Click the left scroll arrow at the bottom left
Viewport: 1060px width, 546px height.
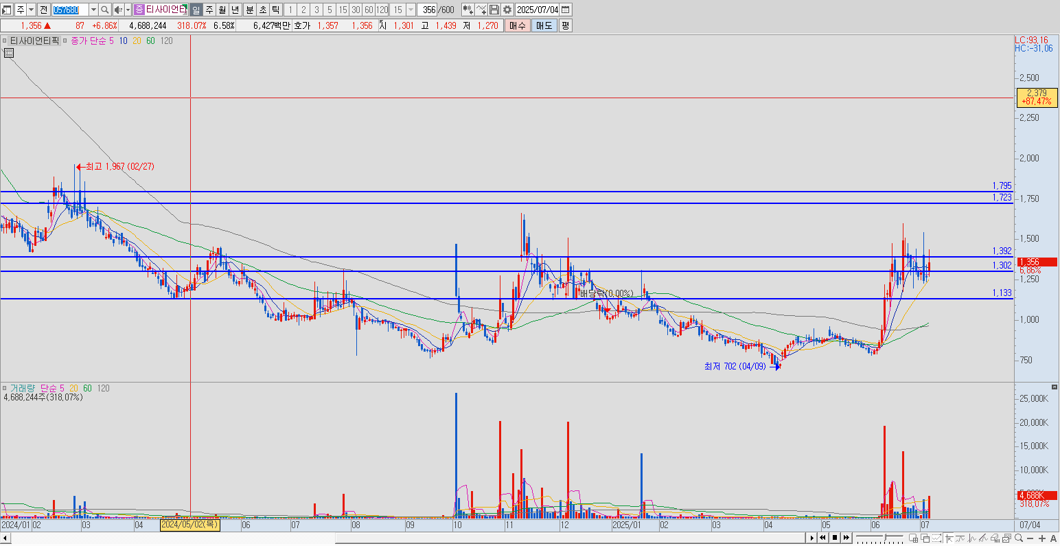click(x=5, y=538)
